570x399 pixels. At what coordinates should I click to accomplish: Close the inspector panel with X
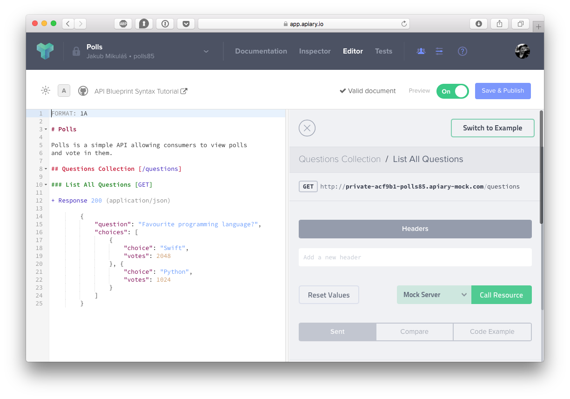click(x=307, y=128)
